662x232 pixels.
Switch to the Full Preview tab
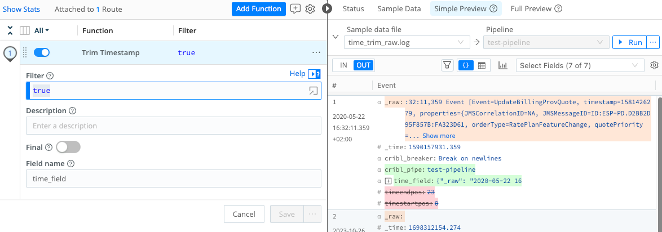click(x=536, y=9)
